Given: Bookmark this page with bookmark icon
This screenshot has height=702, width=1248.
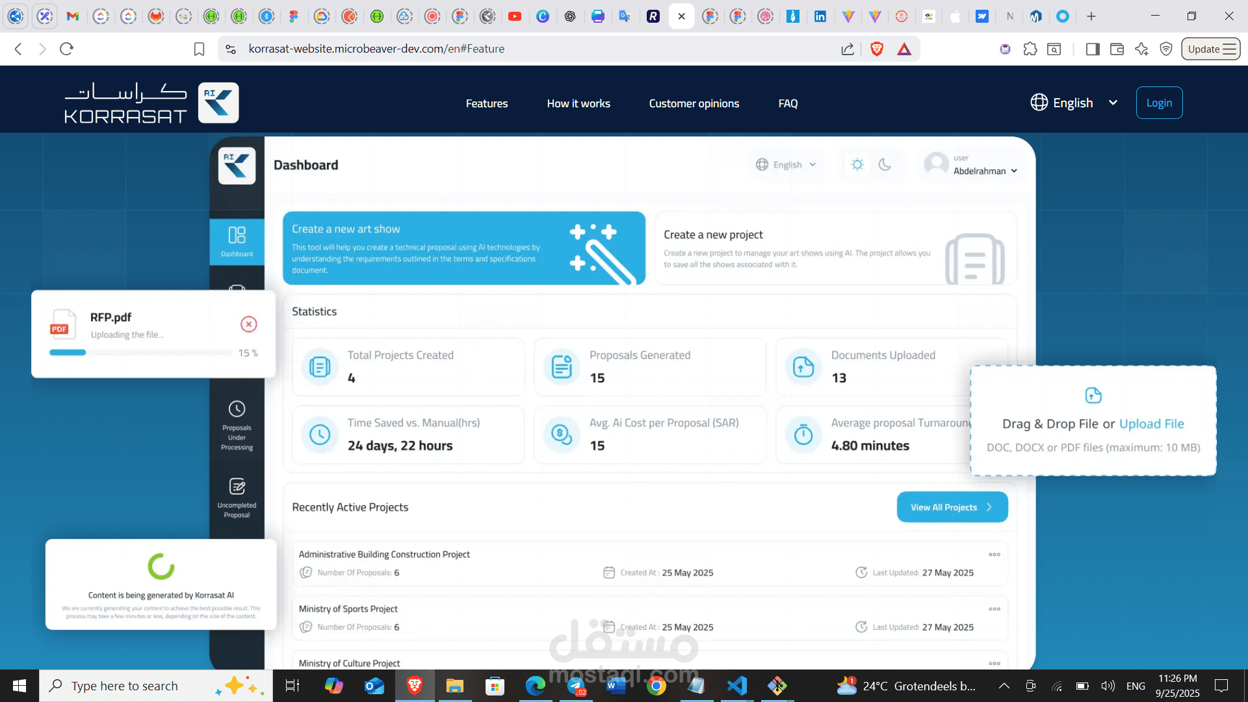Looking at the screenshot, I should pyautogui.click(x=200, y=49).
